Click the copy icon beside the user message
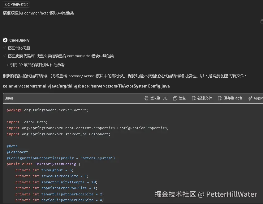263x204 pixels. [262, 21]
